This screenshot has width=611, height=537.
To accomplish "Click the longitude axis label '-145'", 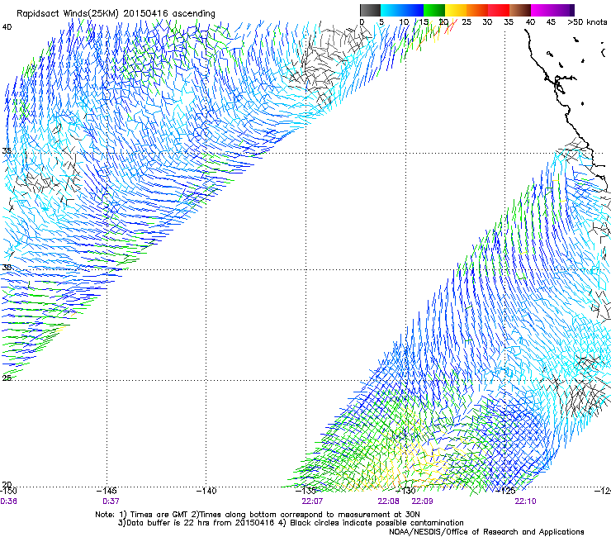I will click(107, 491).
